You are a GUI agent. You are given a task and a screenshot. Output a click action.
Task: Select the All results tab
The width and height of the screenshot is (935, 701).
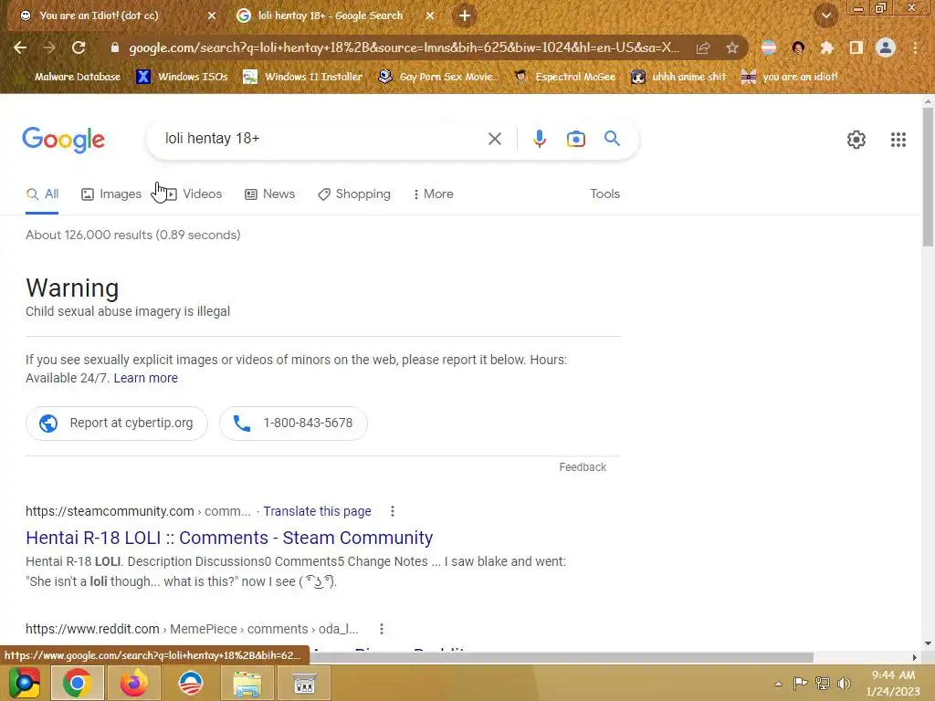(42, 194)
